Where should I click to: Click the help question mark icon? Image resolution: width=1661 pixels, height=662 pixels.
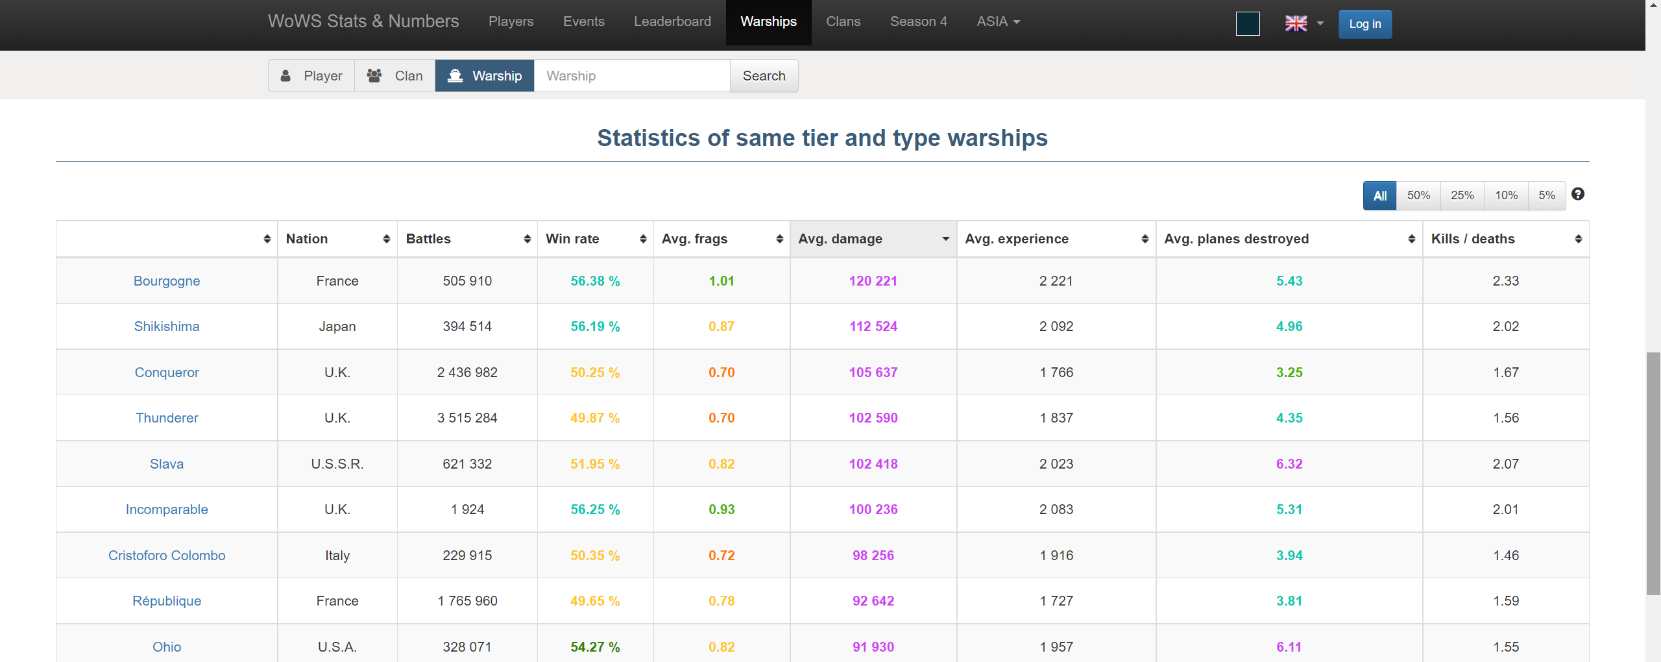coord(1578,194)
